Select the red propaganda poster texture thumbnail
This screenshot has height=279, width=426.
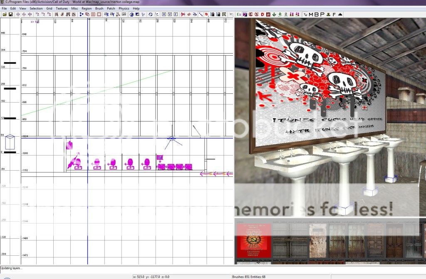254,241
